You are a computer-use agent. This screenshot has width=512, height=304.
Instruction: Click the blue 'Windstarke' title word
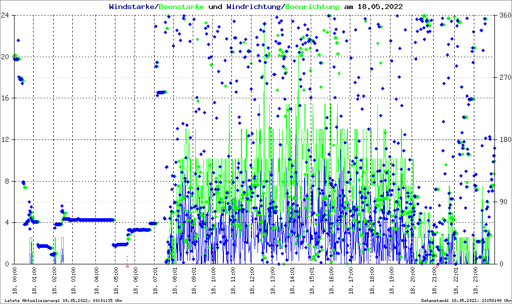coord(132,7)
